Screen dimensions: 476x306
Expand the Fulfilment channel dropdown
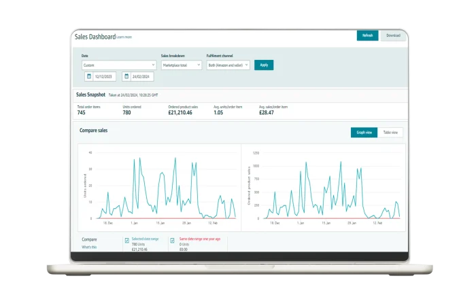(228, 65)
